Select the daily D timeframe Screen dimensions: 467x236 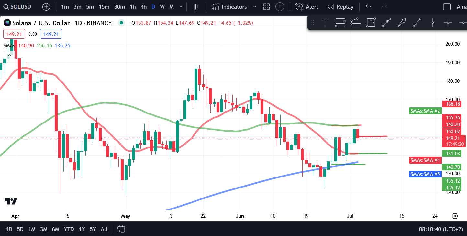[x=153, y=7]
